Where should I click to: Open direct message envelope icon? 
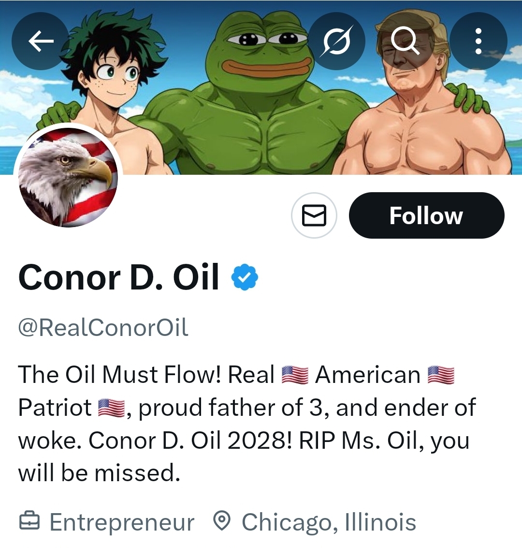(314, 215)
